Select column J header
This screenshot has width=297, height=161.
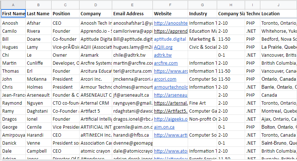tap(278, 5)
